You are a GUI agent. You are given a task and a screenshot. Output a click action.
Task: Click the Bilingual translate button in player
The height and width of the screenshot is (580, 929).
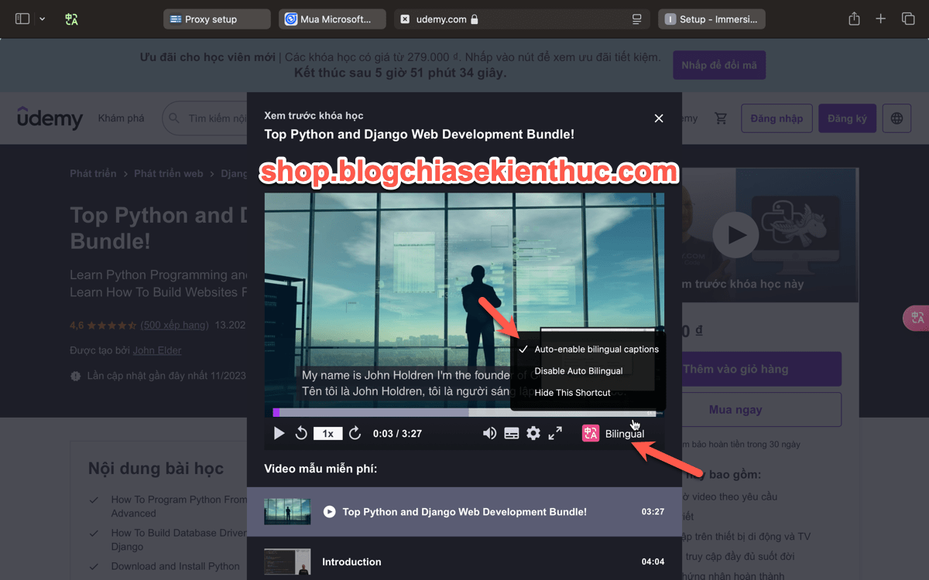[x=613, y=434]
